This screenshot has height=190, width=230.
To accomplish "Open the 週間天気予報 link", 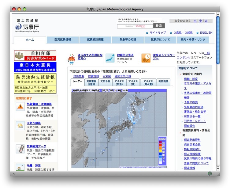I will coord(123,76).
